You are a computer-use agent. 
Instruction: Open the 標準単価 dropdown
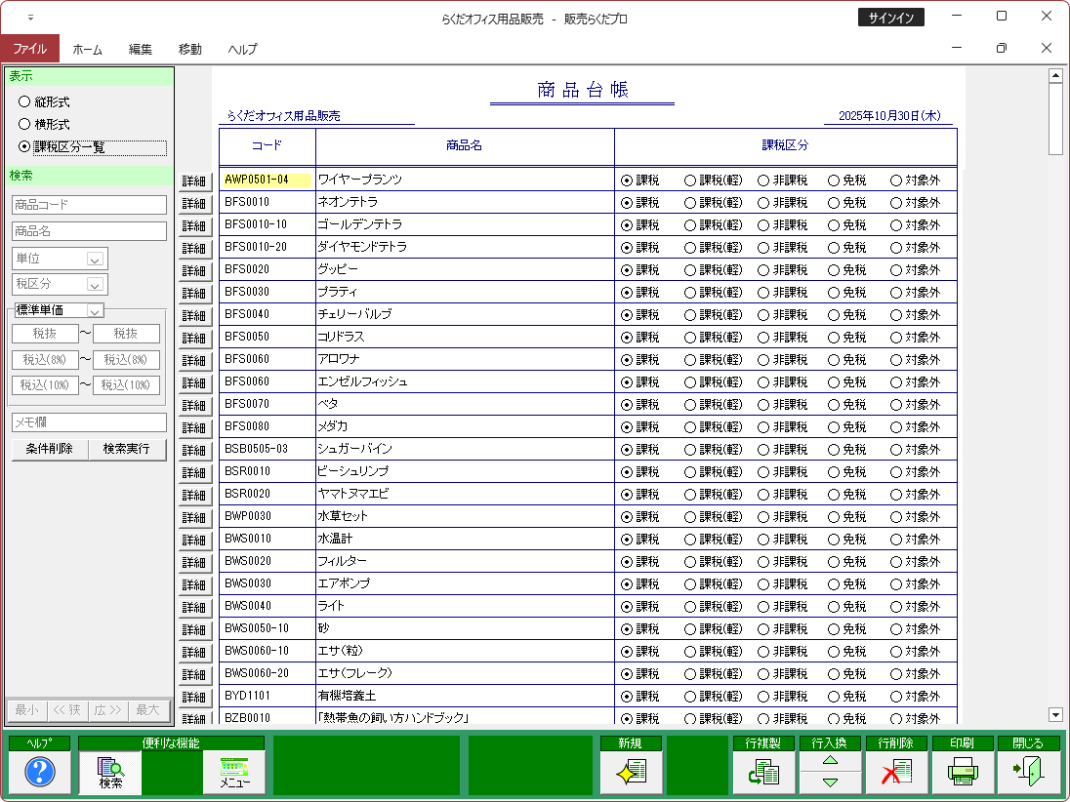(95, 310)
